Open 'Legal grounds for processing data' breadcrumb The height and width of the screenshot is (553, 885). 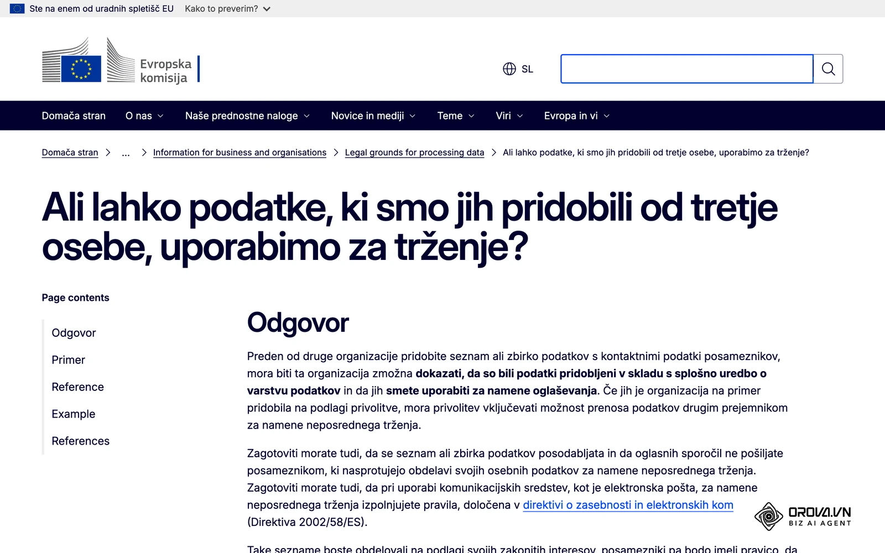[x=414, y=153]
